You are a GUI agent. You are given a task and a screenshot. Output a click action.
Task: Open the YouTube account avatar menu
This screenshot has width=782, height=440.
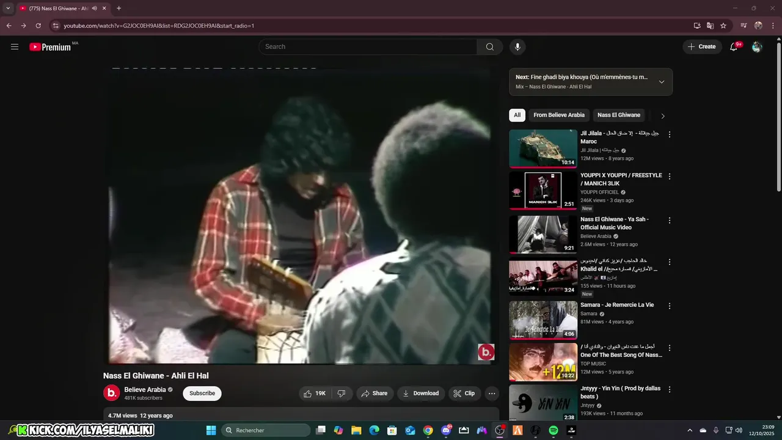[757, 46]
